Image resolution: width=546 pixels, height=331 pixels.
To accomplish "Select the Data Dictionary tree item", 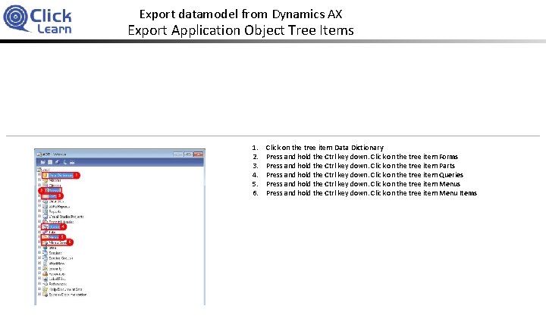I will tap(61, 175).
